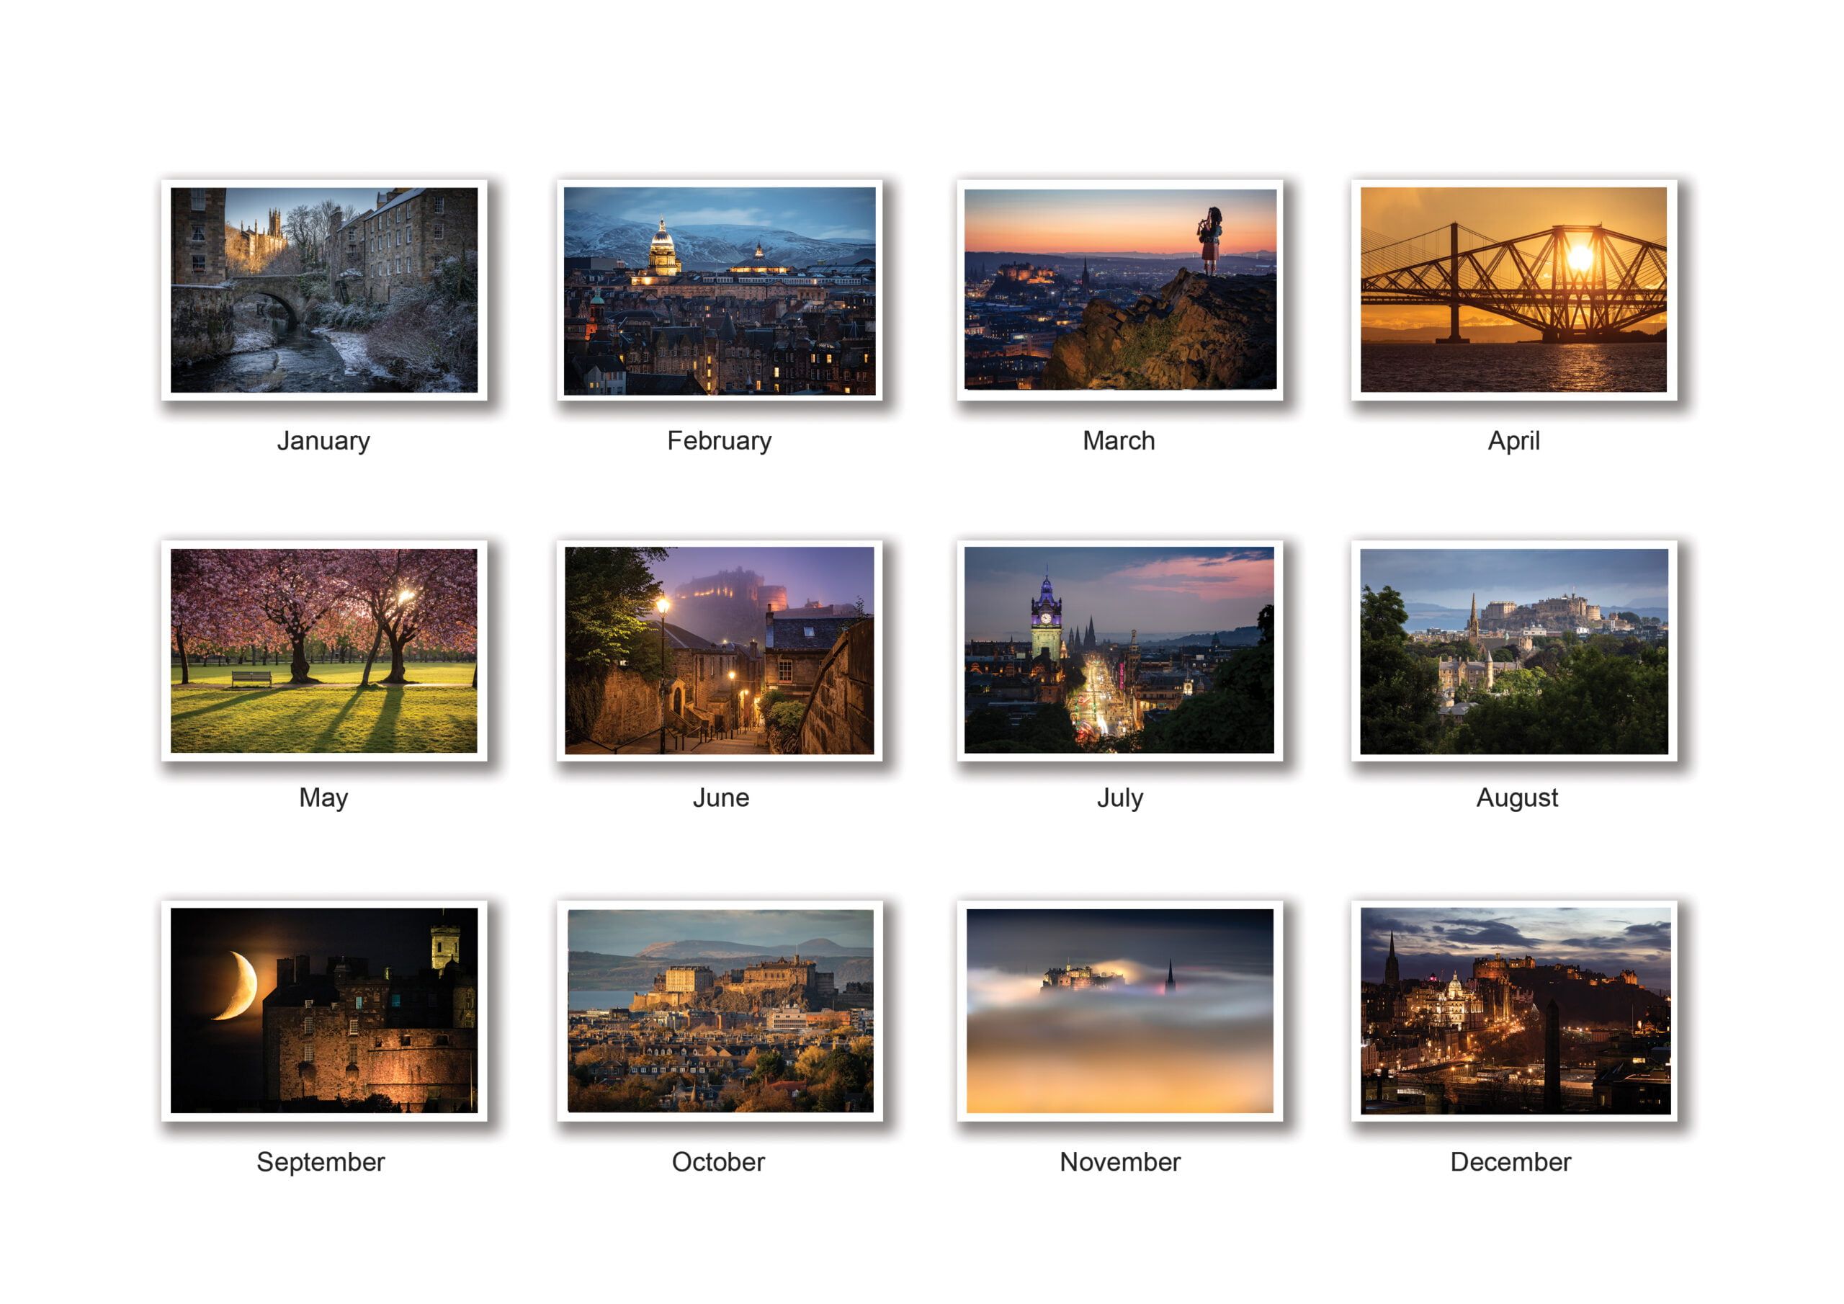
Task: Select the June misty castle steps photo
Action: 720,651
